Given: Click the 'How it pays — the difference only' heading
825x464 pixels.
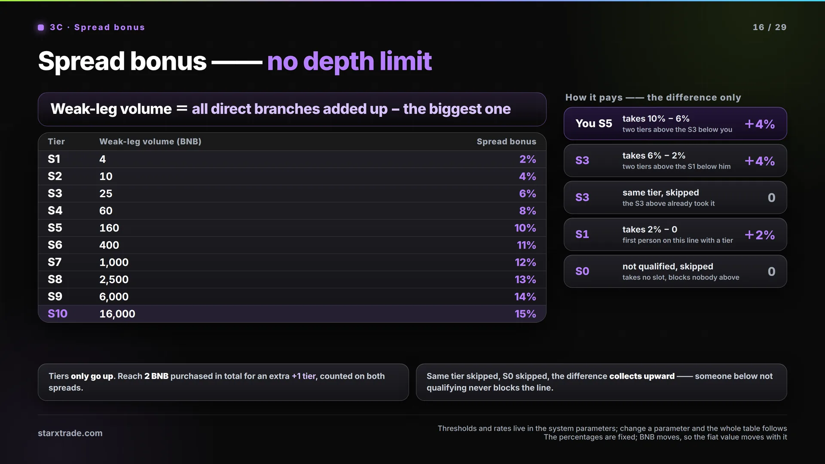Looking at the screenshot, I should click(653, 98).
